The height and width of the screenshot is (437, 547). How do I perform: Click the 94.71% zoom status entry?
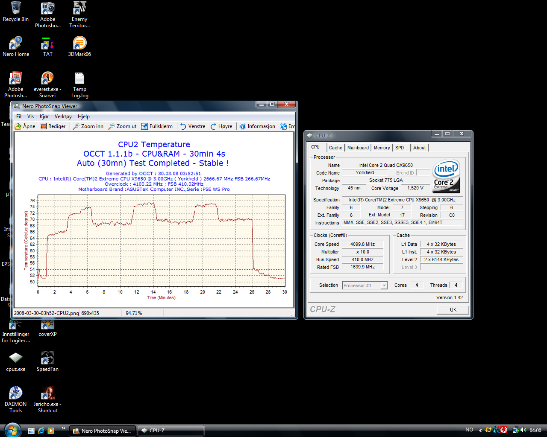click(x=134, y=313)
